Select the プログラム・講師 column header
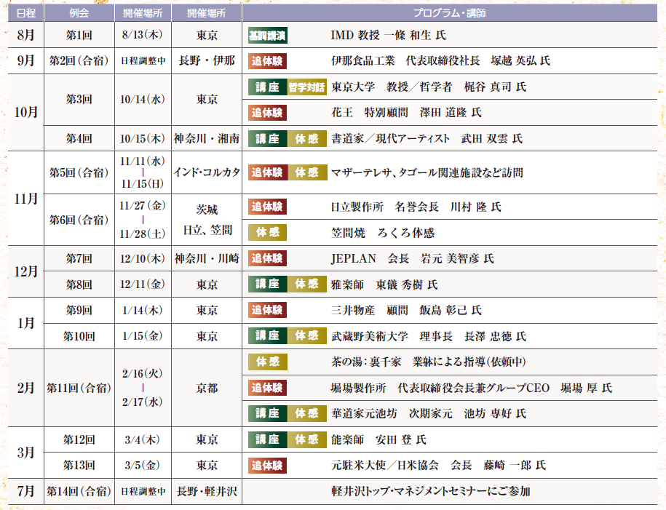Screen dimensions: 666x510 tap(449, 13)
